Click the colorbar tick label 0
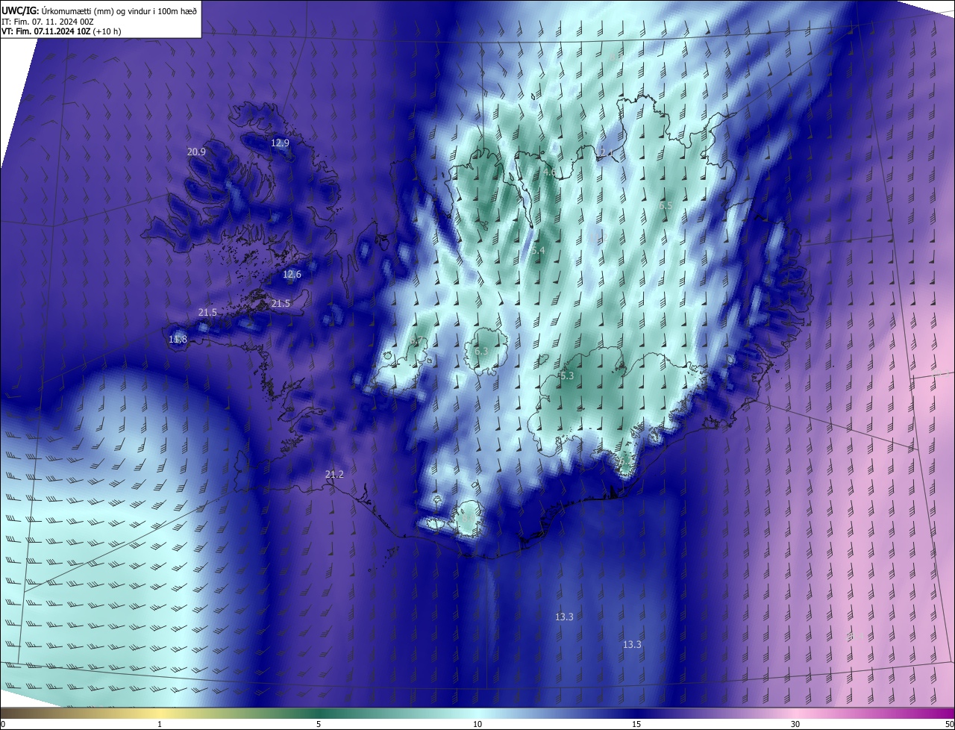This screenshot has width=955, height=730. (3, 724)
